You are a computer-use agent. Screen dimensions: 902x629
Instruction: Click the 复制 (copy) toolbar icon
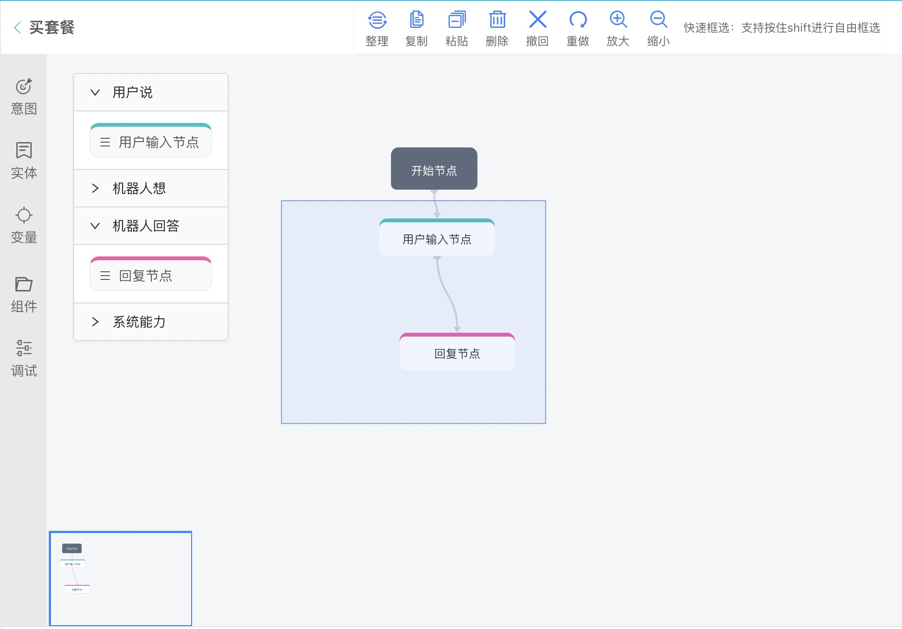coord(416,20)
